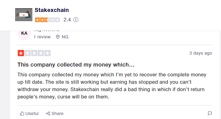Click the info icon beside 2.4 rating
The width and height of the screenshot is (221, 119).
tap(76, 20)
